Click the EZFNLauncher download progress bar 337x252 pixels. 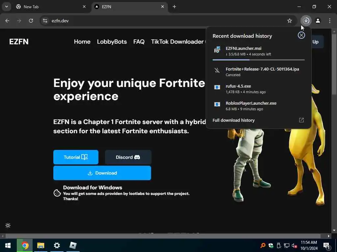(x=259, y=60)
